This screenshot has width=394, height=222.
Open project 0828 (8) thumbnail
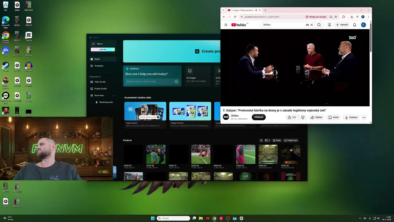156,154
